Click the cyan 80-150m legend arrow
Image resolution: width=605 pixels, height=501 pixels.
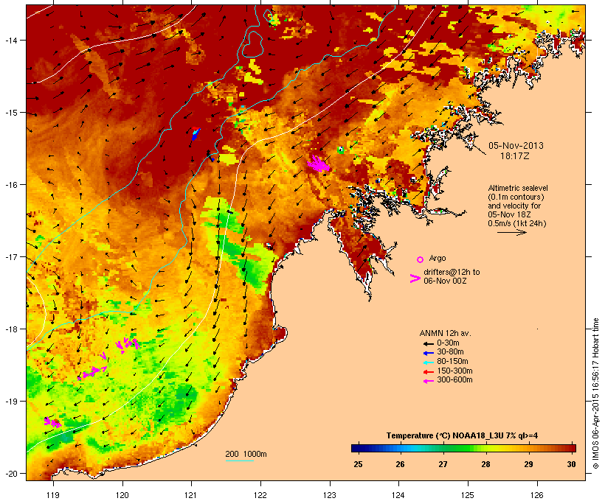tap(428, 362)
